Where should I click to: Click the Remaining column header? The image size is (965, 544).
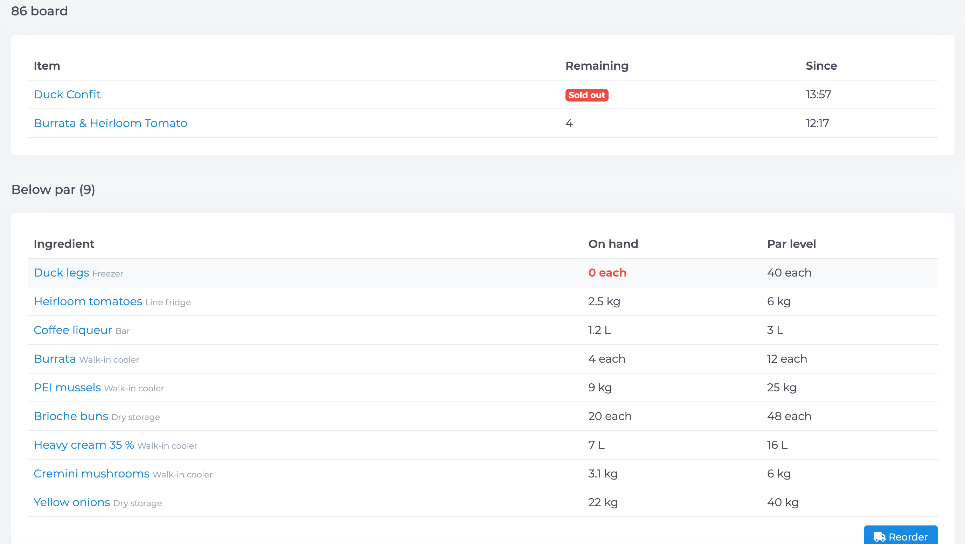(x=597, y=65)
